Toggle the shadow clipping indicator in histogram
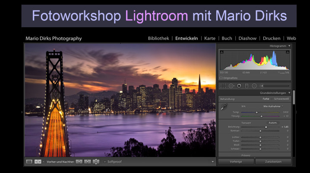310x173 pixels. 221,52
